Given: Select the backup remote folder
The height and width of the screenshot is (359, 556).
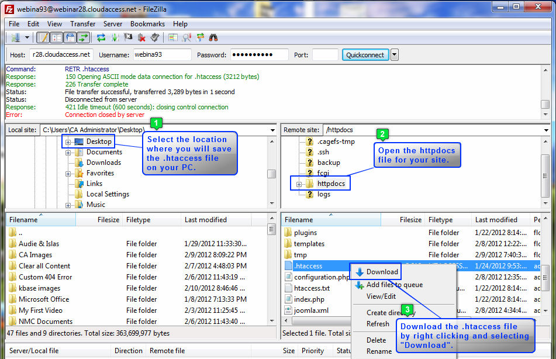Looking at the screenshot, I should coord(329,163).
